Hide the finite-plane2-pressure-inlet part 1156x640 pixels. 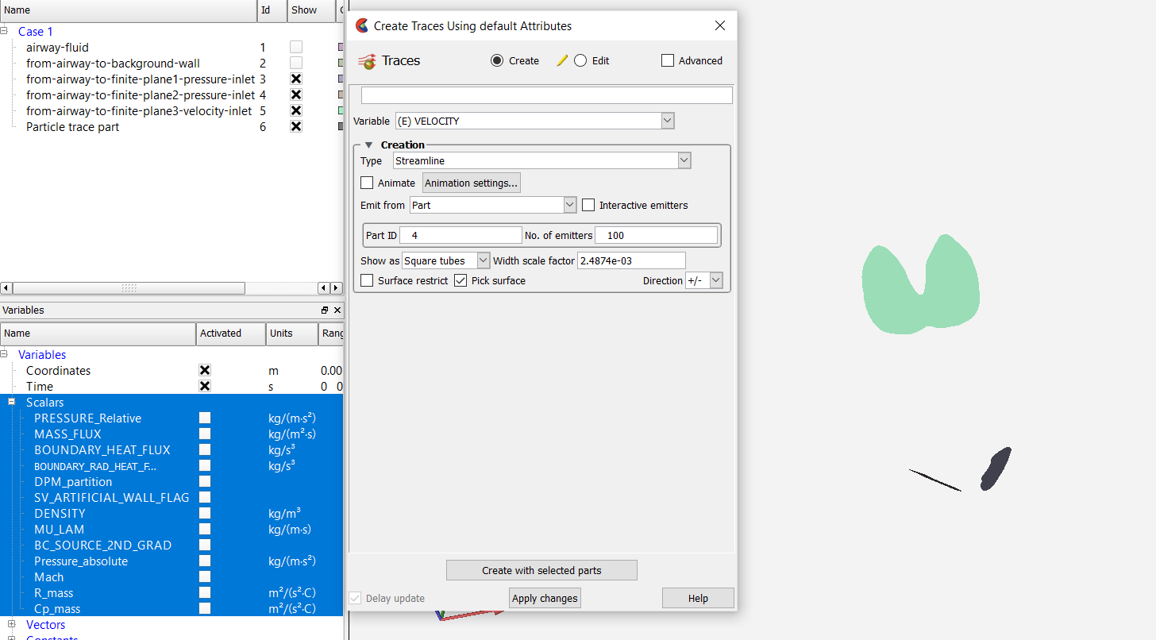tap(296, 95)
